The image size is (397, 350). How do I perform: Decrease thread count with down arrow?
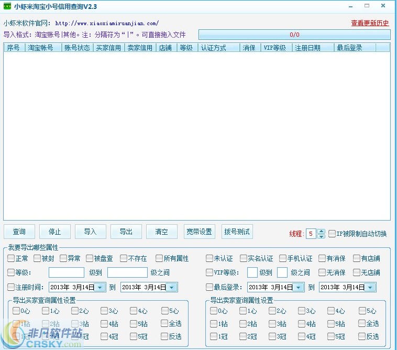(x=321, y=236)
